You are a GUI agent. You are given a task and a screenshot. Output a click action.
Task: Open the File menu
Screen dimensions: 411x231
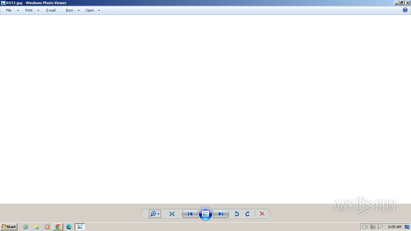pyautogui.click(x=9, y=10)
